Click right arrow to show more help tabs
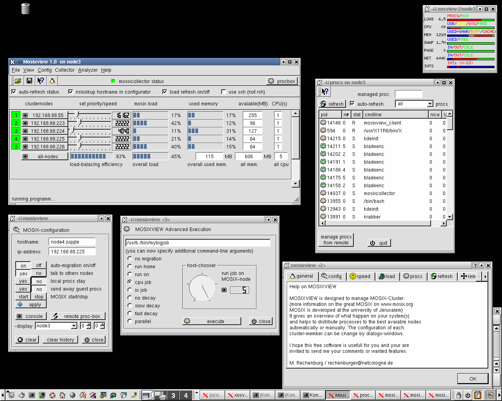The height and width of the screenshot is (401, 502). click(485, 276)
